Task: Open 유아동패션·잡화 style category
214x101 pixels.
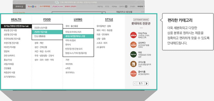Action: point(104,26)
